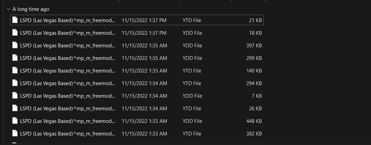Collapse the "A long time ago" group chevron

tap(8, 9)
